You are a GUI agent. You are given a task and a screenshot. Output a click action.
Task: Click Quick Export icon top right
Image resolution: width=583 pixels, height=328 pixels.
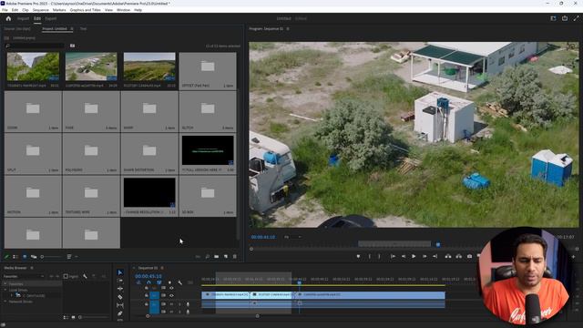[x=565, y=18]
